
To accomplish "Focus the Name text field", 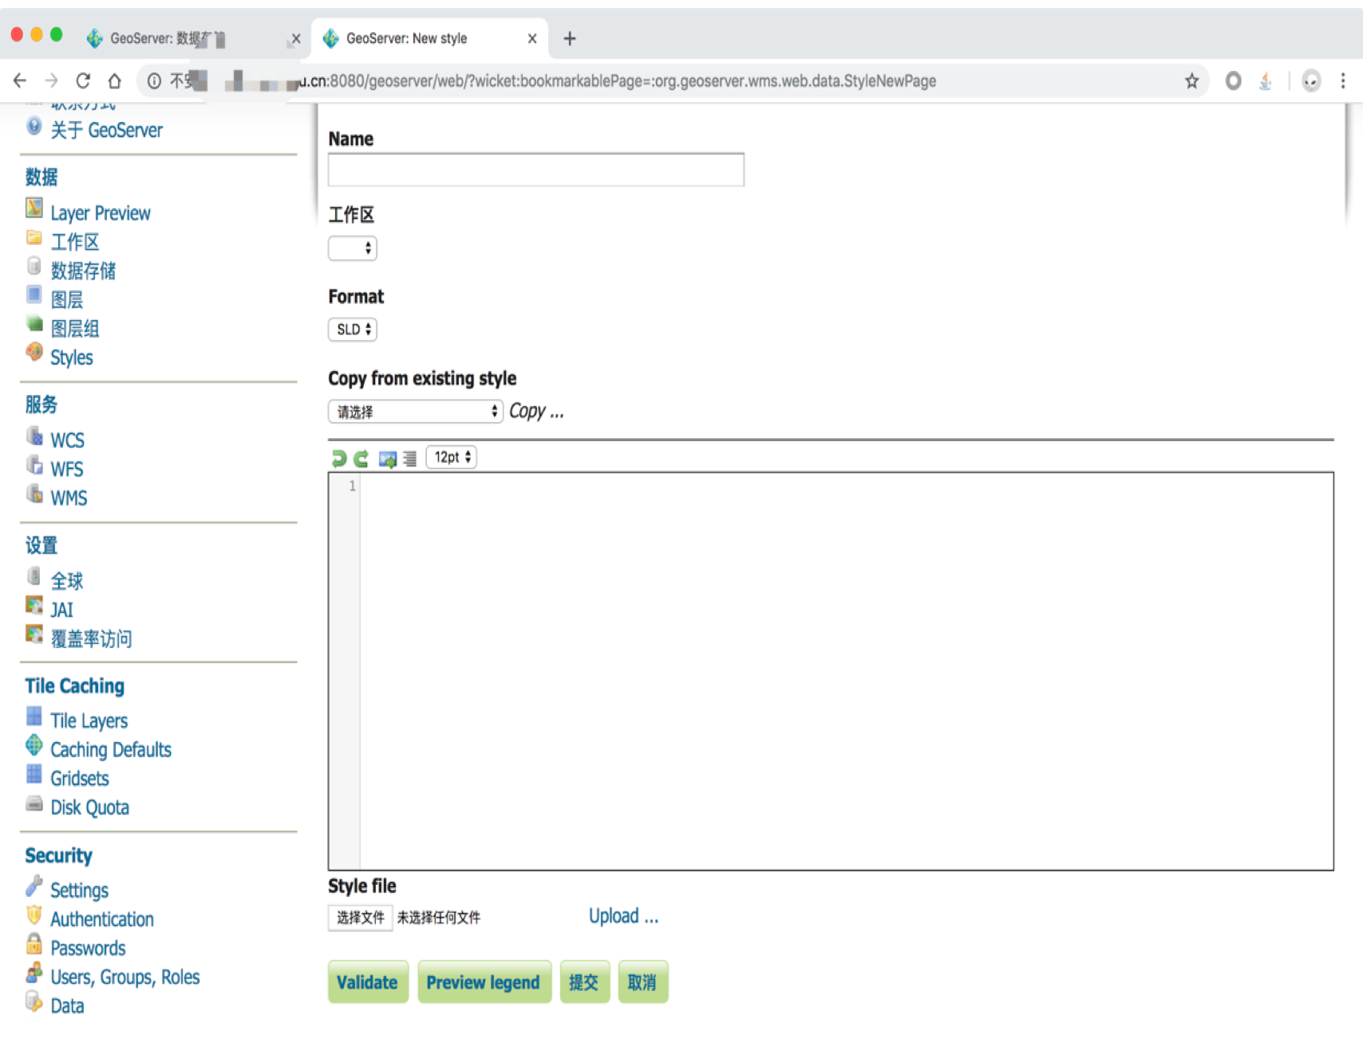I will (535, 170).
